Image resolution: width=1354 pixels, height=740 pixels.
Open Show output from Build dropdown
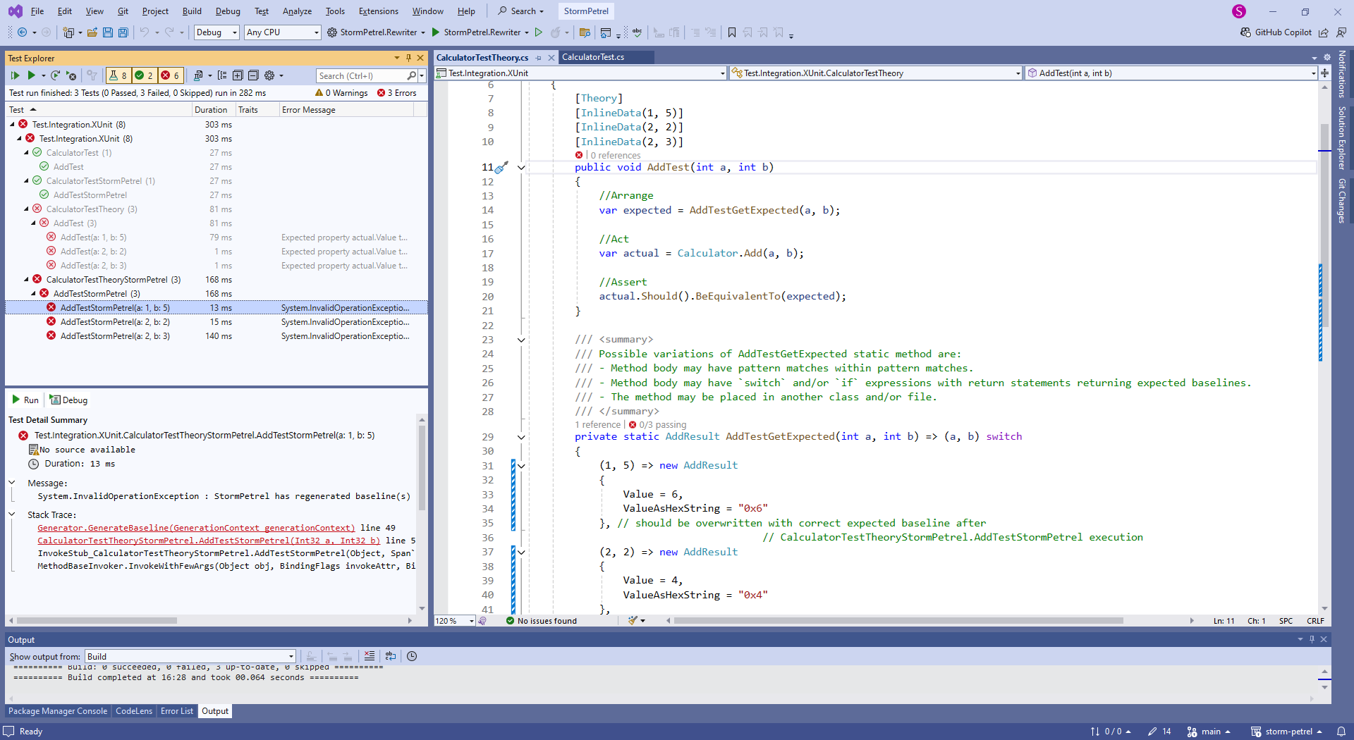(190, 656)
